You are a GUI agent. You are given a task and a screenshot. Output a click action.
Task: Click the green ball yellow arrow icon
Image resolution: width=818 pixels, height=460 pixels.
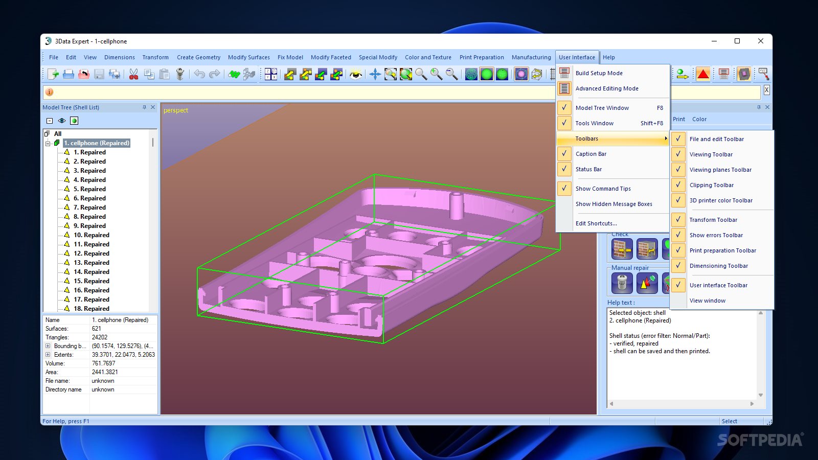[682, 74]
